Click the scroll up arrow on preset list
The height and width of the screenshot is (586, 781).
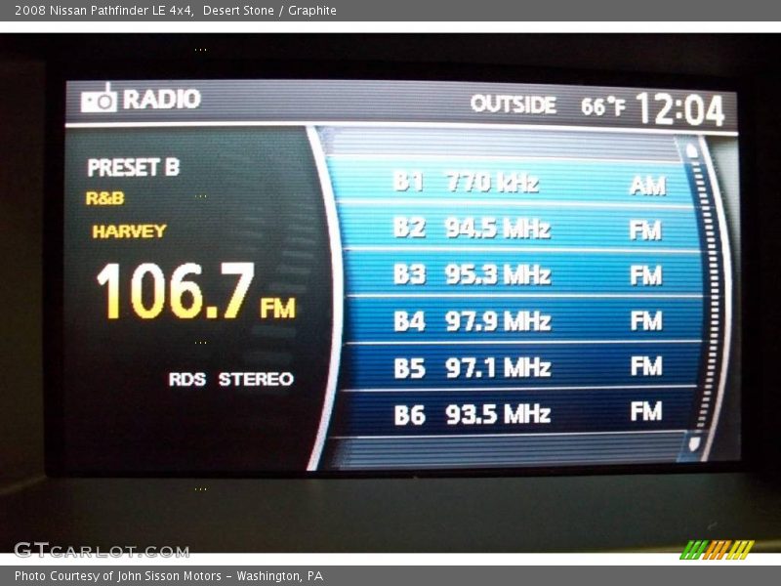pos(692,151)
